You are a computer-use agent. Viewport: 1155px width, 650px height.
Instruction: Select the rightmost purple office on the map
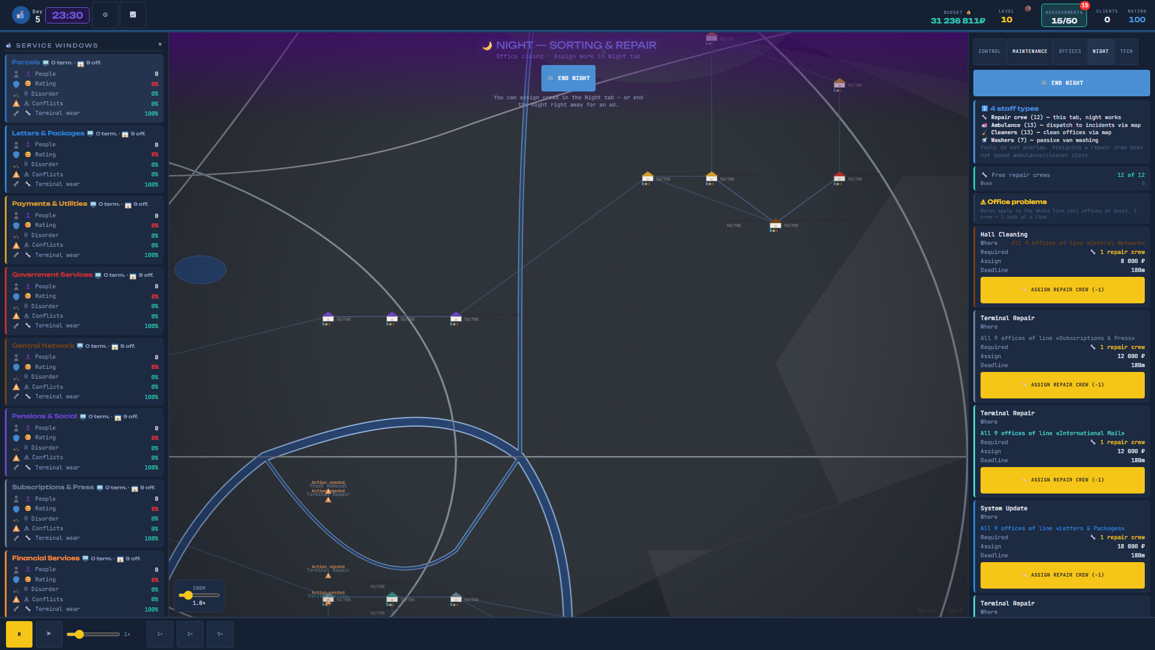point(456,318)
